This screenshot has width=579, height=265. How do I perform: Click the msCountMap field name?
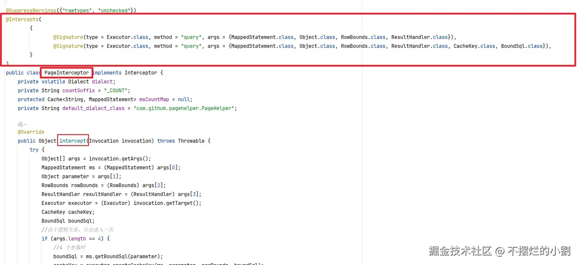154,99
